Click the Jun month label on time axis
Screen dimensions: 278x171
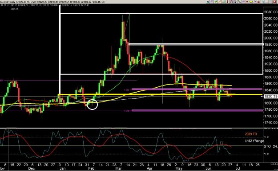208,168
